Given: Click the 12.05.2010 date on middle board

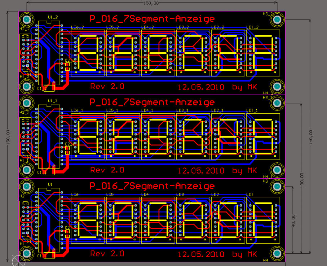Looking at the screenshot, I should [201, 170].
